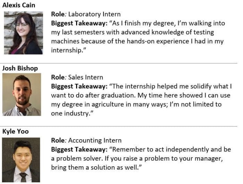Viewport: 243px width, 184px height.
Task: Click Alexis Cain's Biggest Takeaway label
Action: [79, 23]
